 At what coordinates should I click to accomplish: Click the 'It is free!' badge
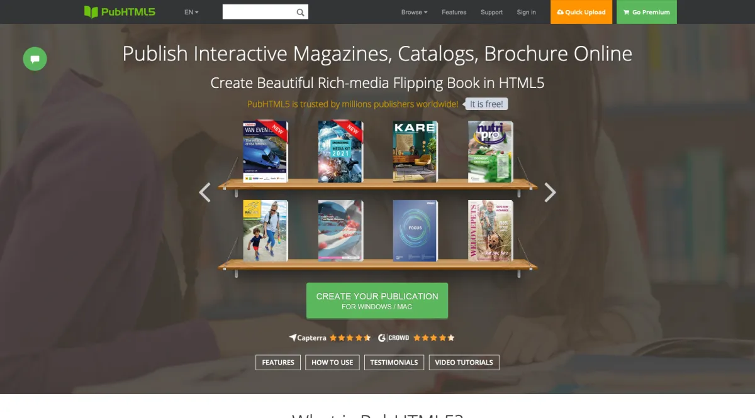[487, 104]
